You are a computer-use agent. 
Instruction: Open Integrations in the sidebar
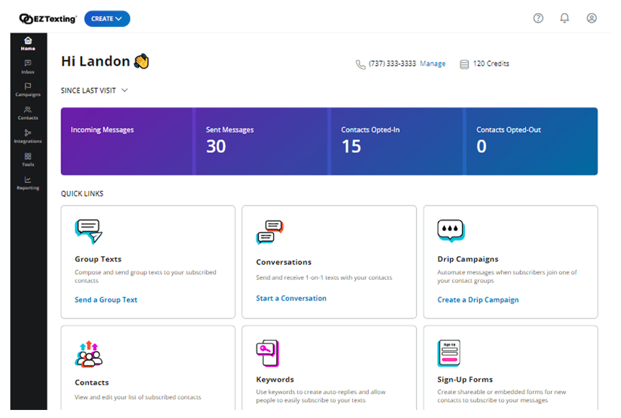28,136
